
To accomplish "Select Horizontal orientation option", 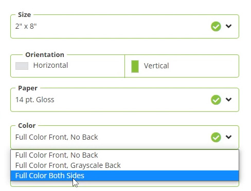I will coord(67,66).
